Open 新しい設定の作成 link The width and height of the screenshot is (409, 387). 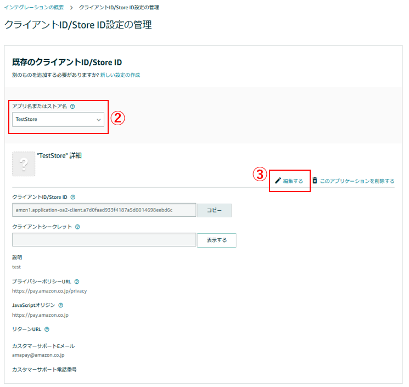pos(120,75)
